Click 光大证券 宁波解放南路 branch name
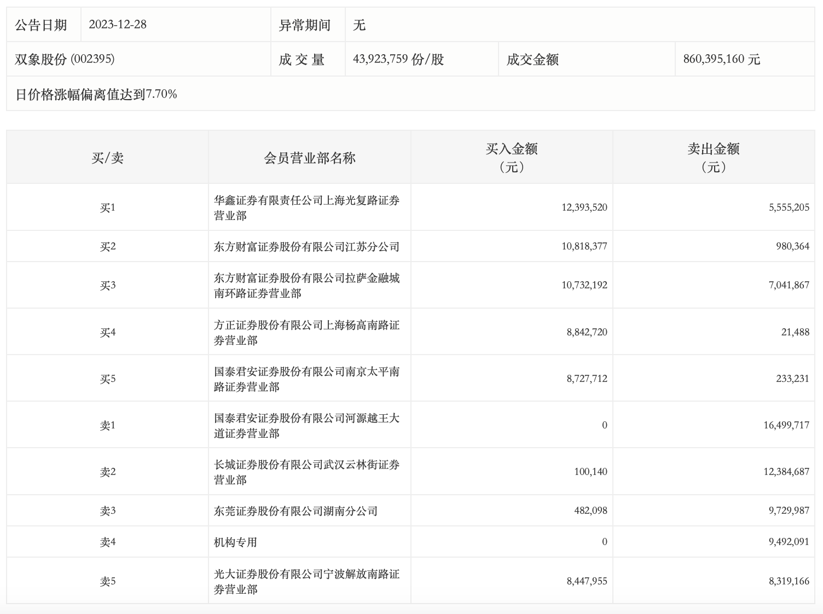Screen dimensions: 823x614 click(306, 582)
